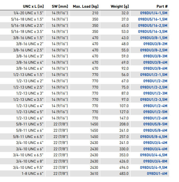Screen dimensions: 179x182
Task: Select part link 098DU1/2-6M
Action: click(155, 118)
